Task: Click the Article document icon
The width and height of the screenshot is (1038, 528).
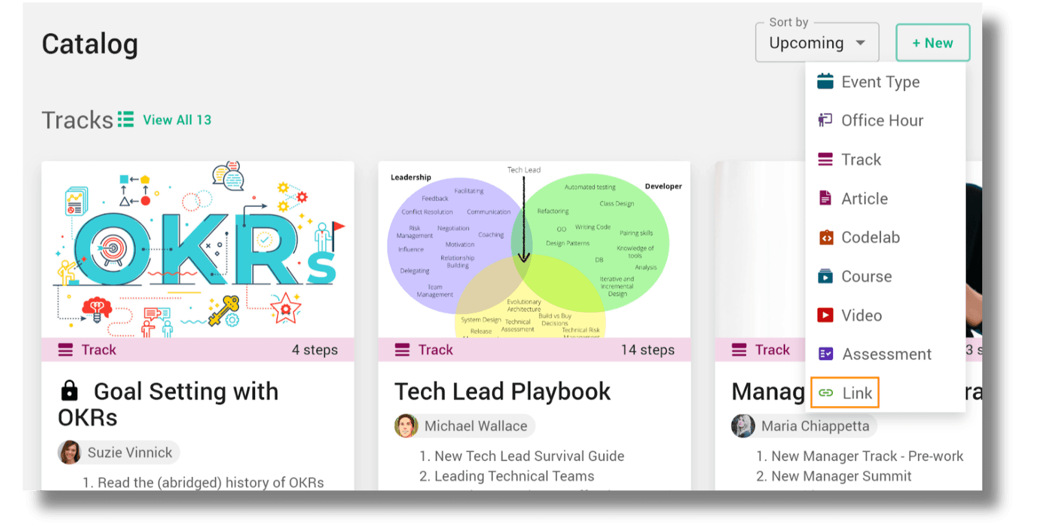Action: click(x=825, y=198)
